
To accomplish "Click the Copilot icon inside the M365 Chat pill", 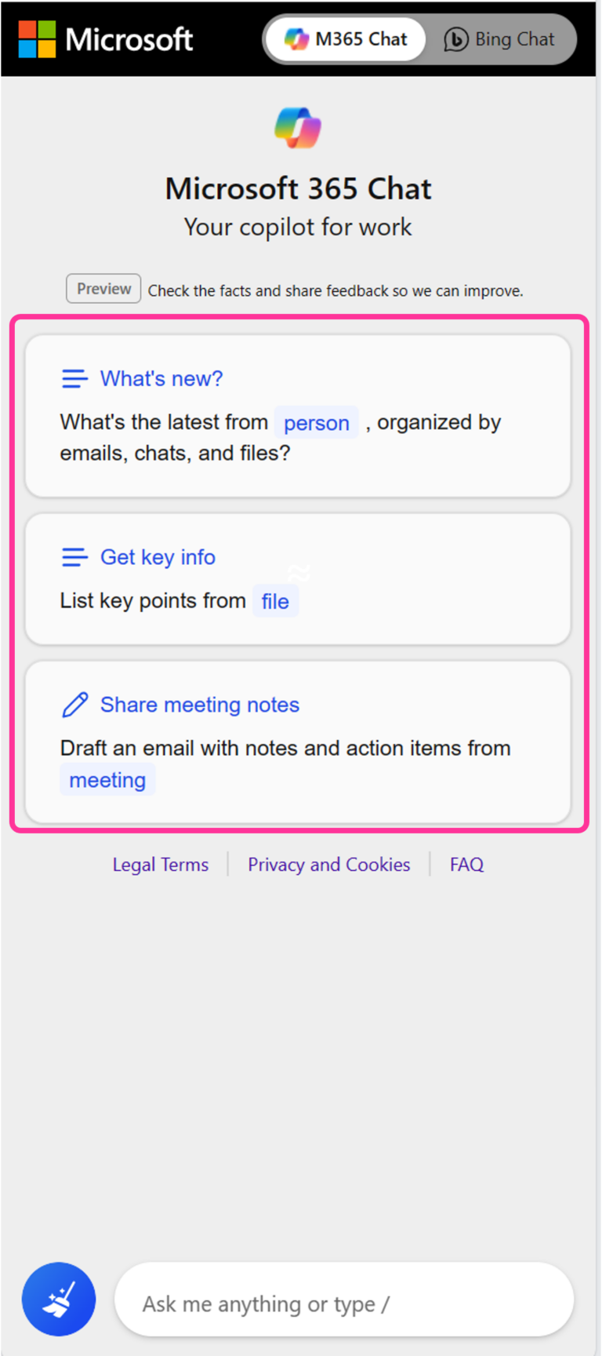I will 296,38.
